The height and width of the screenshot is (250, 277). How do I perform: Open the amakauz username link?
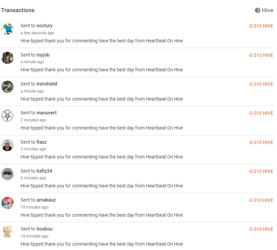click(46, 200)
